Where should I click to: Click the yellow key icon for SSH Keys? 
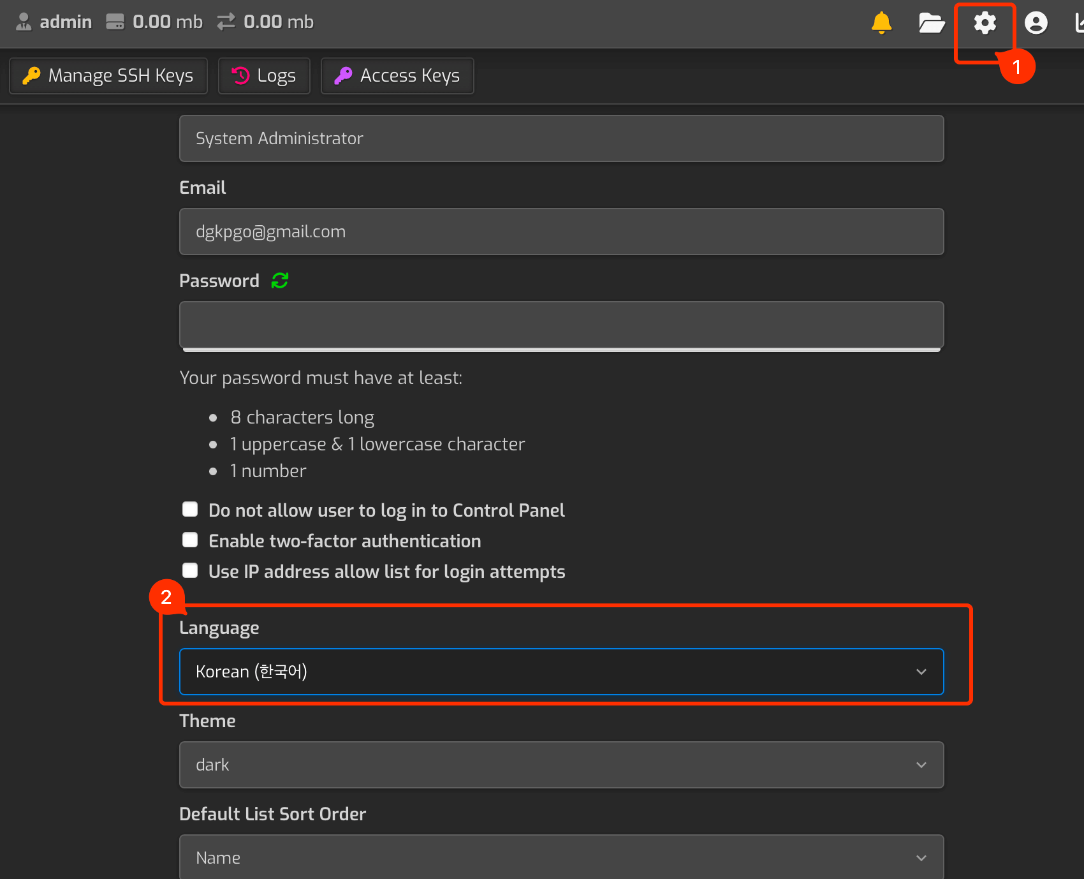31,75
